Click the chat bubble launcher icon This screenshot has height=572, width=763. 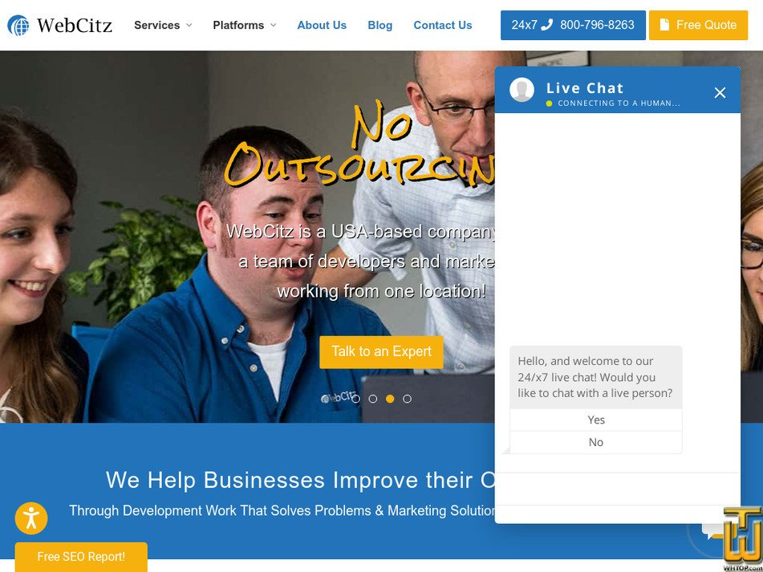point(712,532)
